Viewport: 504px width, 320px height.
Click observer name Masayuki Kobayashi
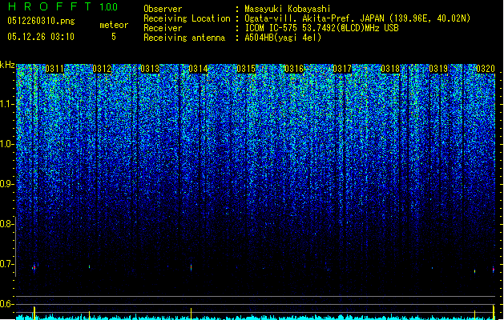tap(288, 9)
